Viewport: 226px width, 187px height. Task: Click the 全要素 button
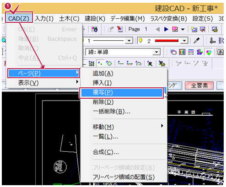pos(199,85)
